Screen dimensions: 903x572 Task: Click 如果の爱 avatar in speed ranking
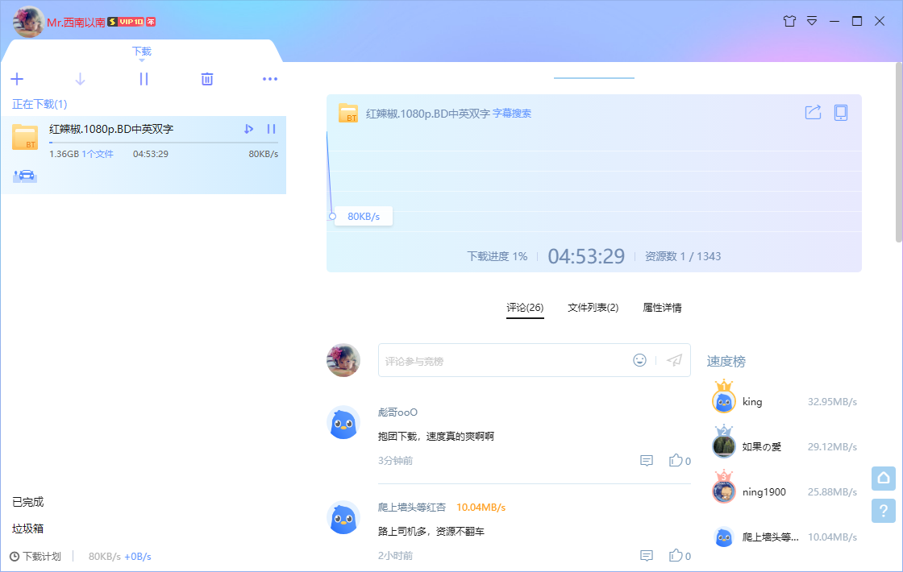(724, 446)
